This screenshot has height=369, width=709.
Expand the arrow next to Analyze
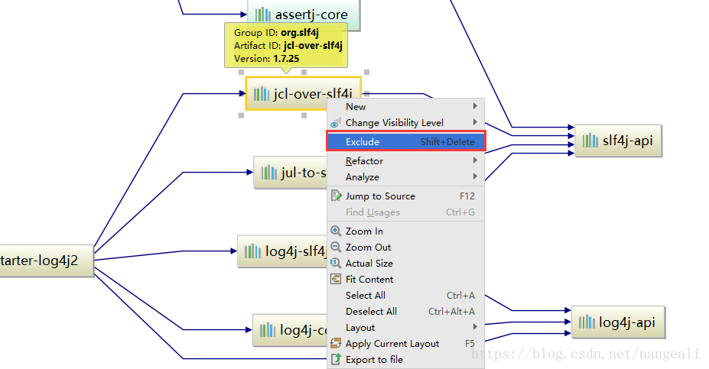point(475,176)
